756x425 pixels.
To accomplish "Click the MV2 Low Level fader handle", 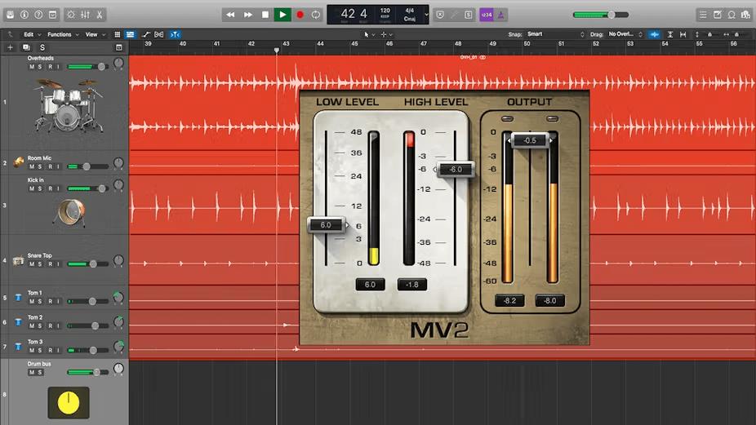I will click(326, 225).
